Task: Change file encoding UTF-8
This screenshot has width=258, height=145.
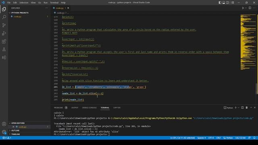Action: tap(211, 138)
